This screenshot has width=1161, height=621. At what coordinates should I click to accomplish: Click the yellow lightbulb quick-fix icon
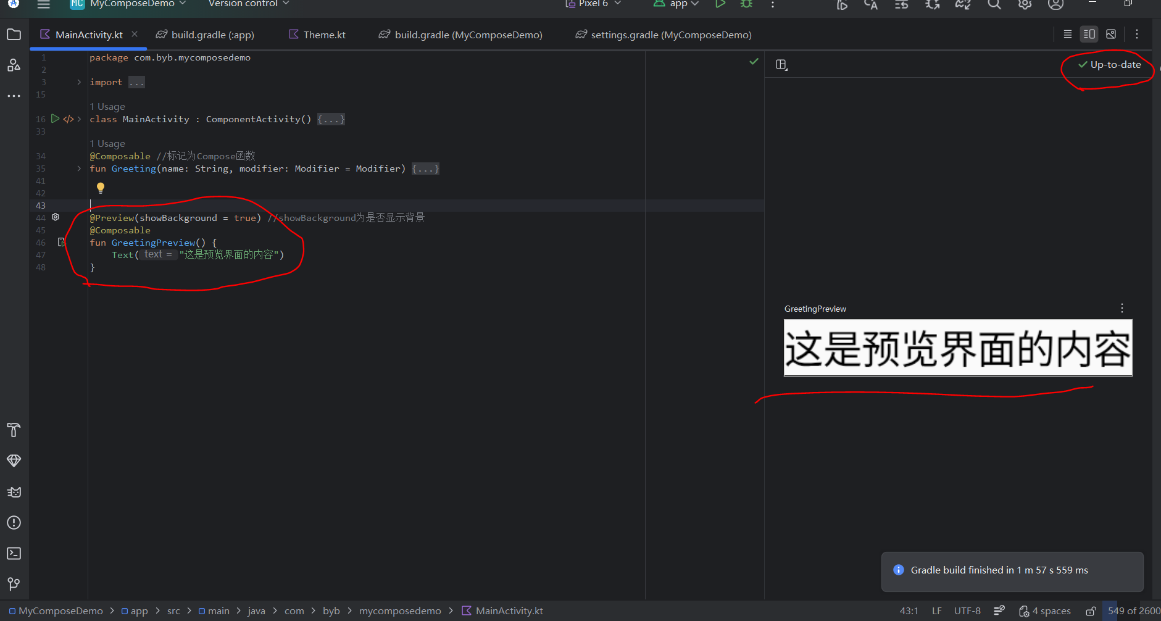[x=101, y=188]
